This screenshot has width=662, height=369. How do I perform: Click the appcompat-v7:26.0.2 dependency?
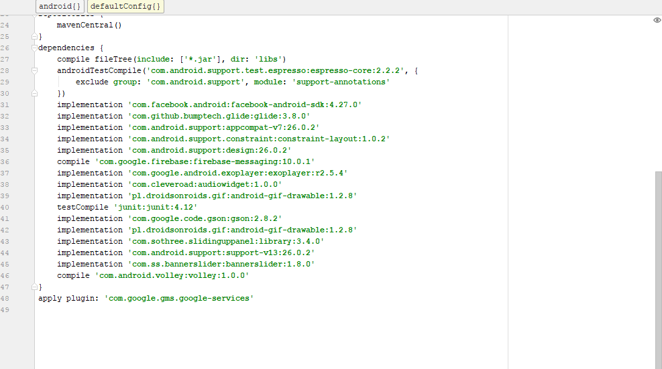[x=223, y=128]
